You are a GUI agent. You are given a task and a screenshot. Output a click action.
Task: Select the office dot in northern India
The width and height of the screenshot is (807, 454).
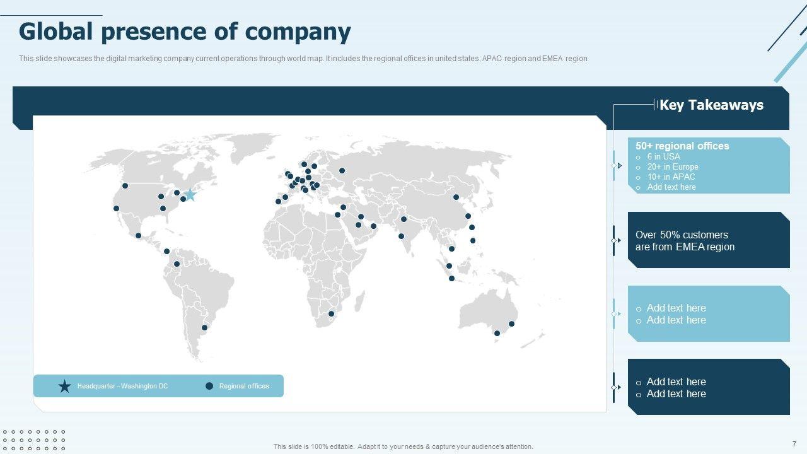pos(403,219)
